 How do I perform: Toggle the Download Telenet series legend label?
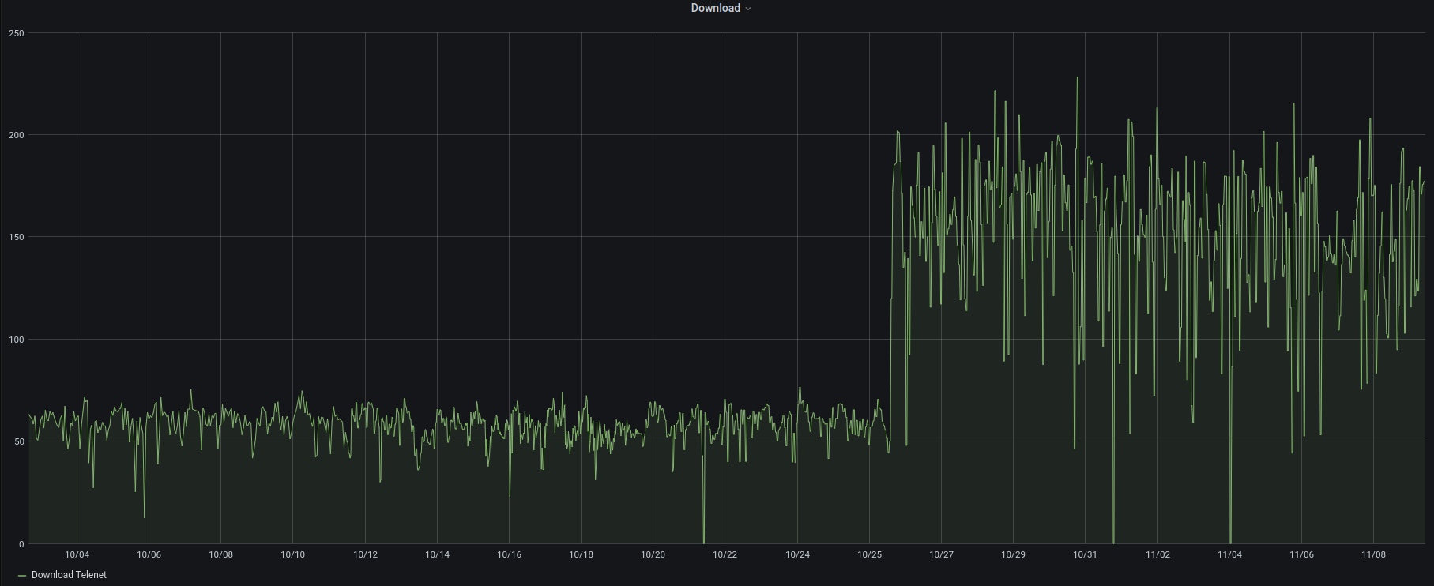point(69,575)
